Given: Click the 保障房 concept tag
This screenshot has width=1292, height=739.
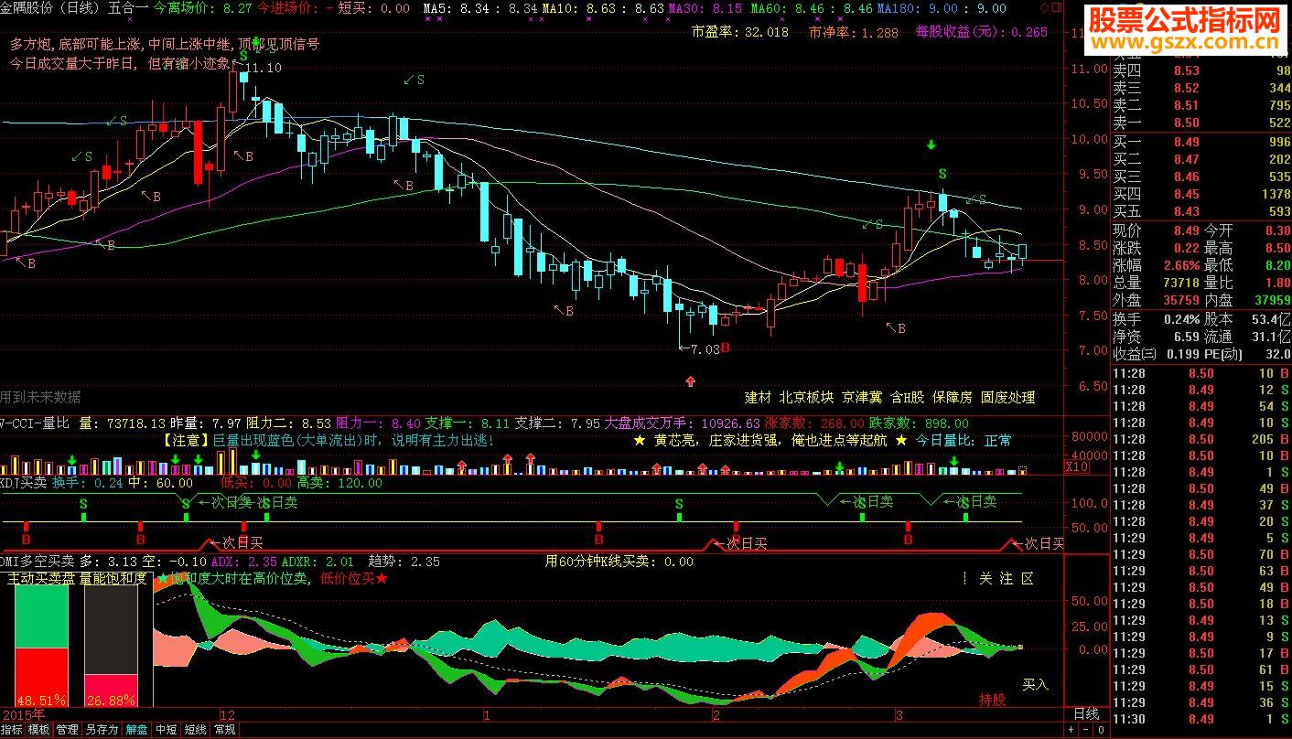Looking at the screenshot, I should click(x=953, y=398).
